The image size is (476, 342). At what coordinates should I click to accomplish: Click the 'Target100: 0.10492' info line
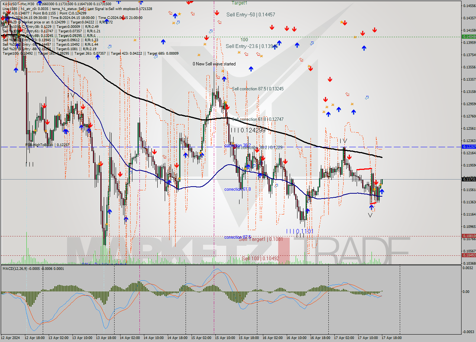[x=90, y=53]
